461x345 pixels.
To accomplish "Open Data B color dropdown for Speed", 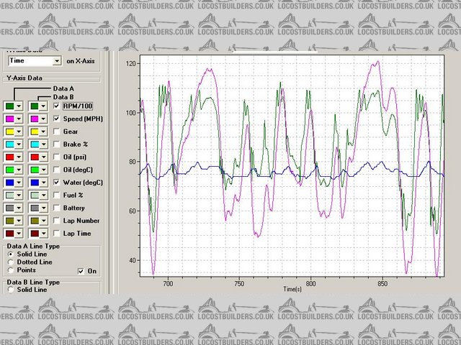I will pyautogui.click(x=44, y=119).
